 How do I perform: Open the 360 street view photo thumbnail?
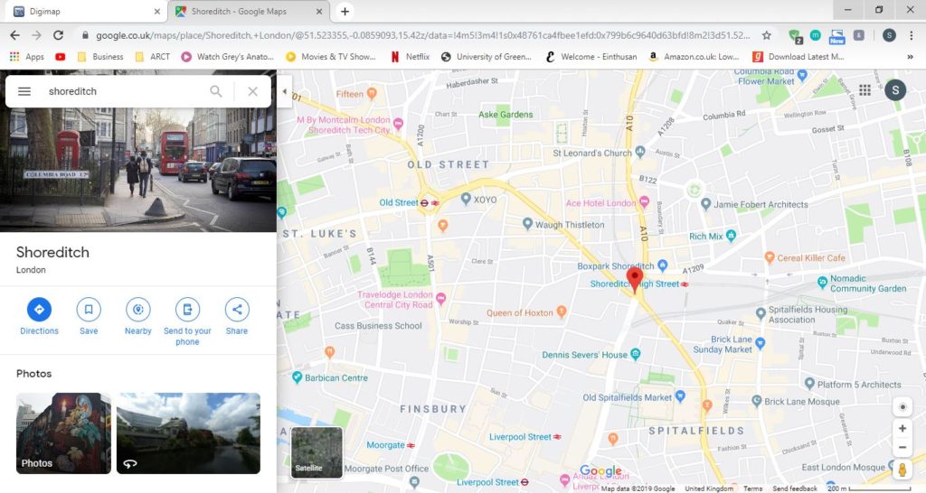pyautogui.click(x=188, y=433)
